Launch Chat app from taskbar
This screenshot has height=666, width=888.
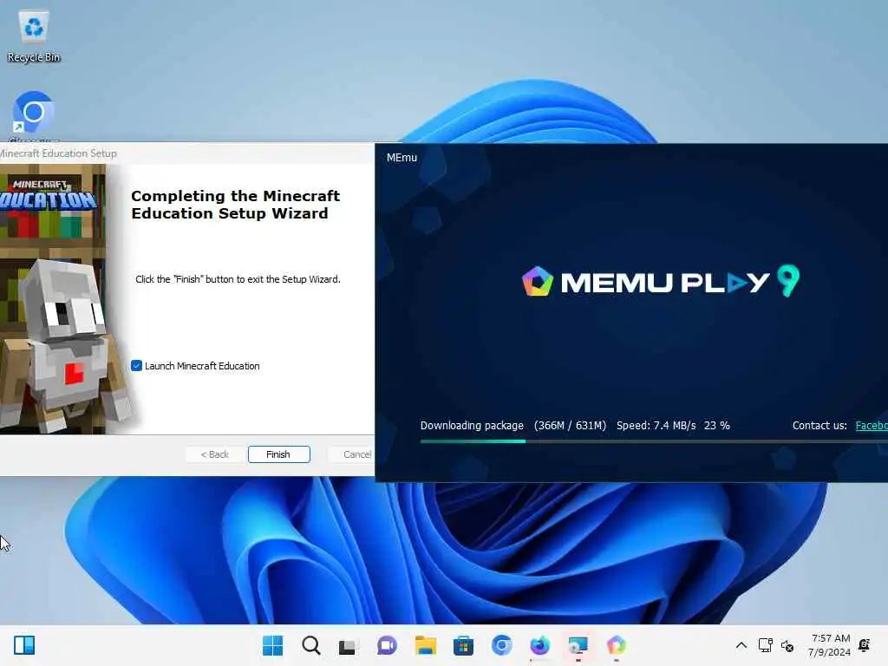coord(387,645)
